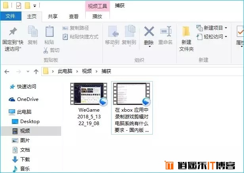Go back with the back arrow
This screenshot has width=244, height=173.
click(x=7, y=72)
